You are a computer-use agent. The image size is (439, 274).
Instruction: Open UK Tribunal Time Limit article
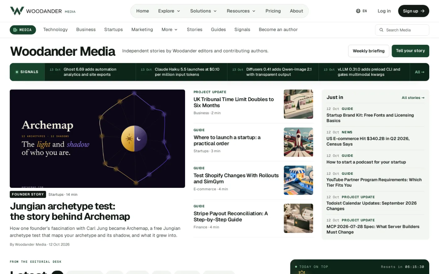click(234, 102)
